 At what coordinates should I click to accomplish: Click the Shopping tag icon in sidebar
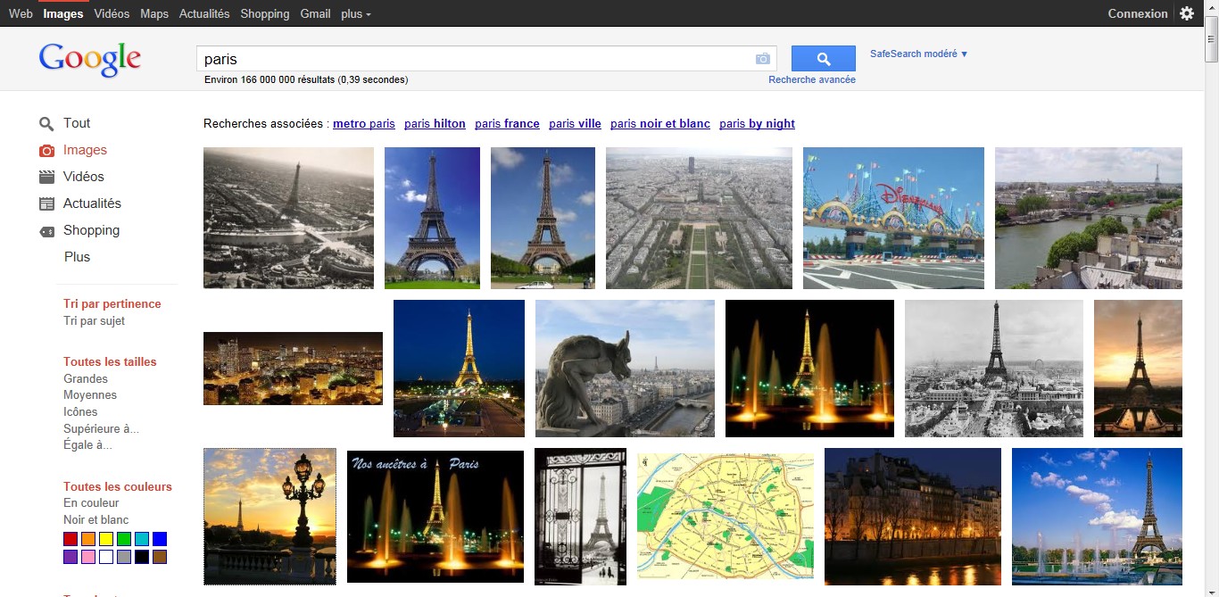tap(46, 231)
